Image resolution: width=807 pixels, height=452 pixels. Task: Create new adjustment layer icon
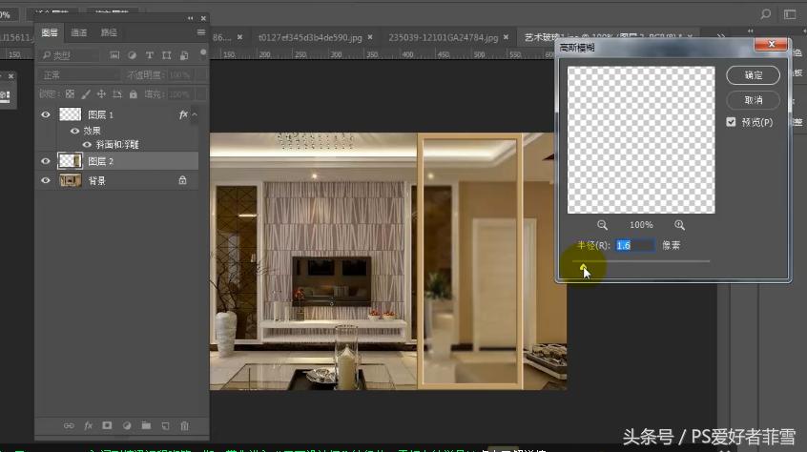(126, 425)
